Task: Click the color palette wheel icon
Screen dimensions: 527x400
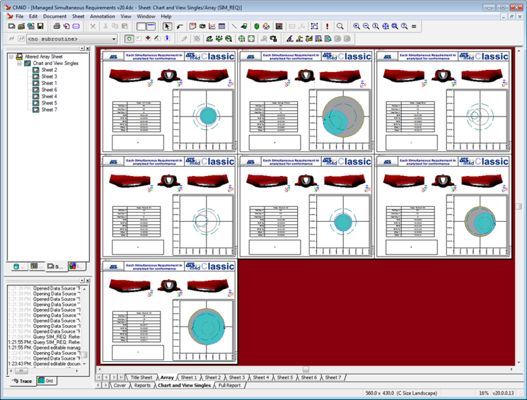Action: pyautogui.click(x=266, y=26)
